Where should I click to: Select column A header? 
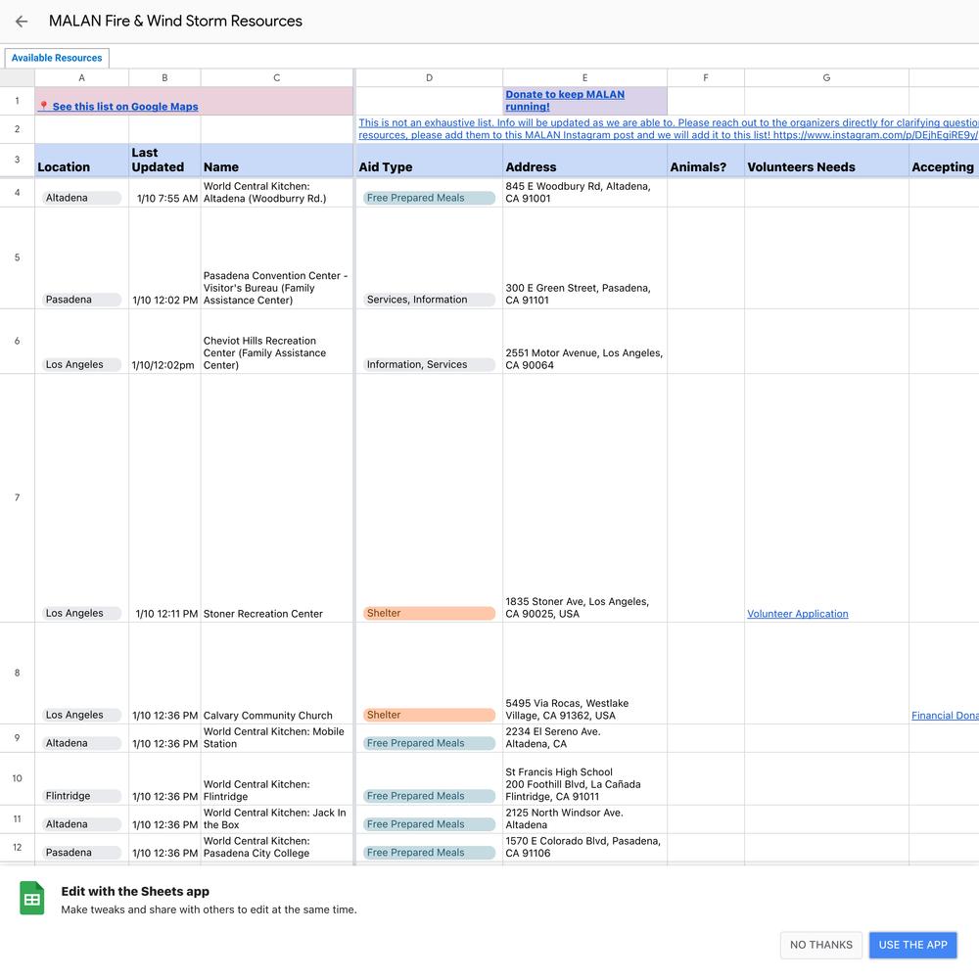pos(82,78)
